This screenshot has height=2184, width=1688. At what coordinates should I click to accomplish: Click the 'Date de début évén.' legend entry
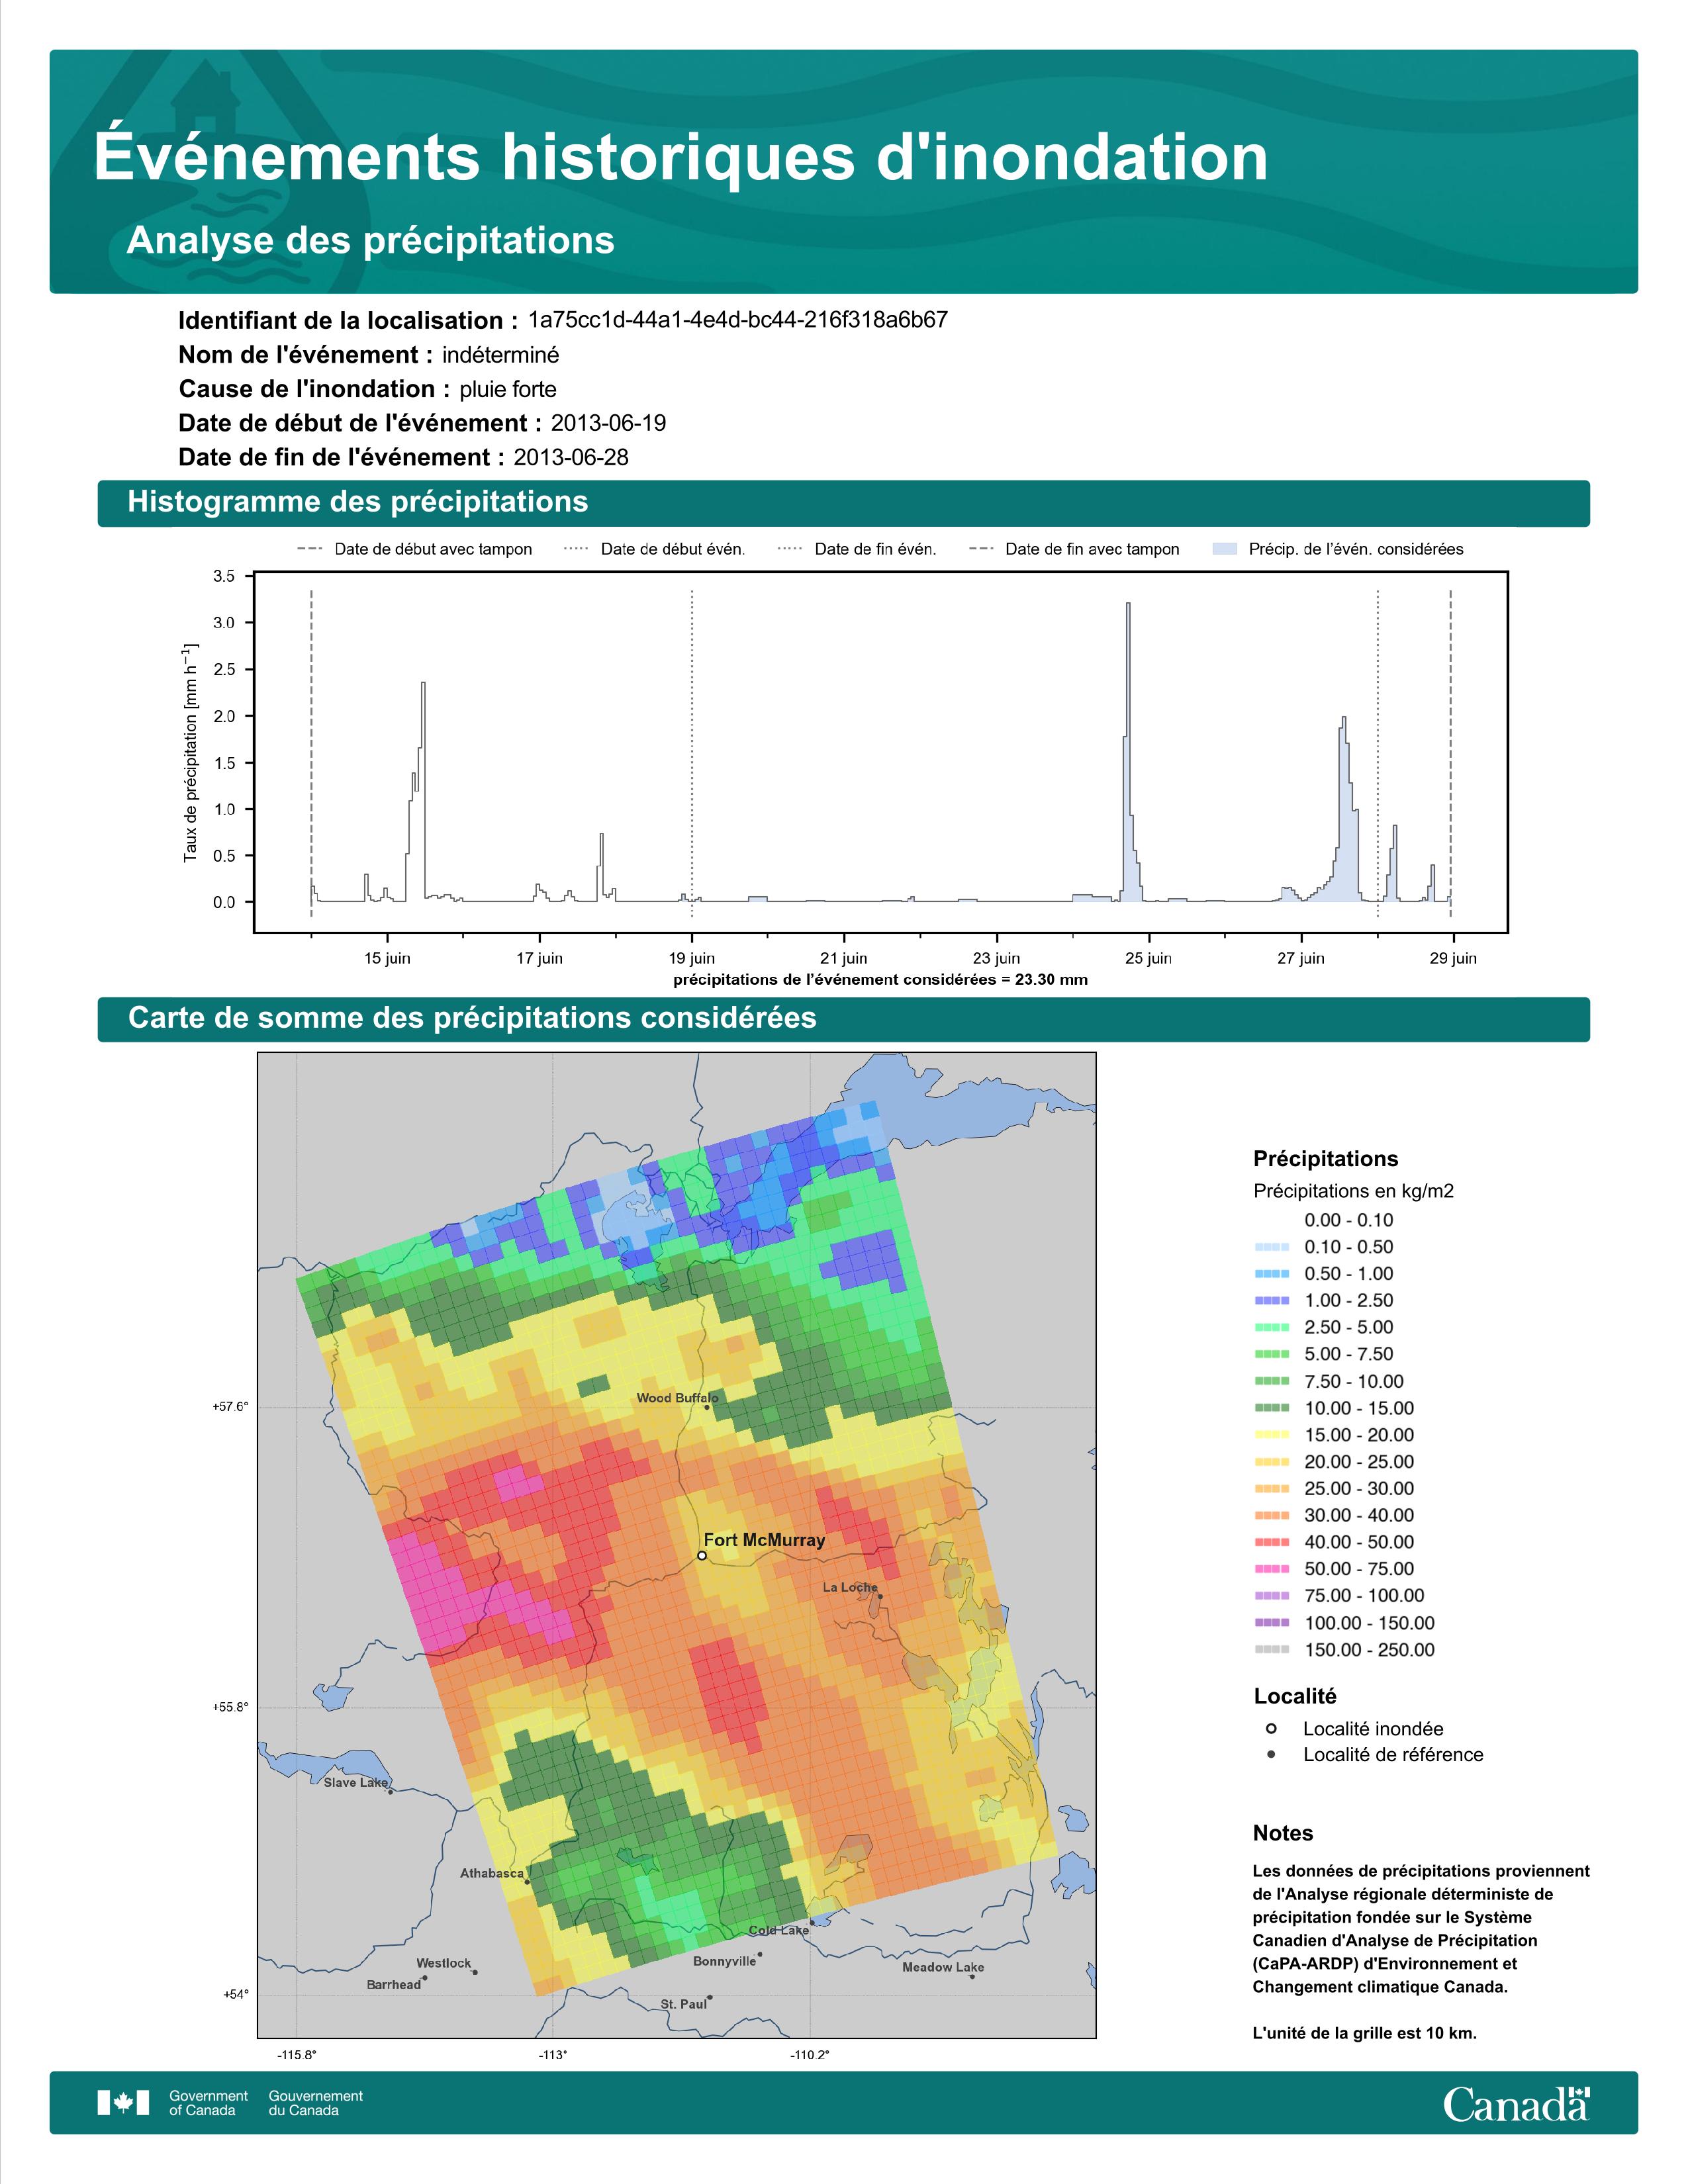(x=655, y=549)
